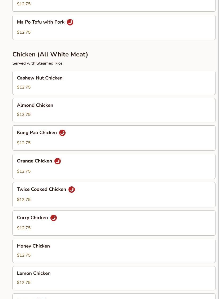Select Twice Cooked Chicken title

tap(41, 189)
